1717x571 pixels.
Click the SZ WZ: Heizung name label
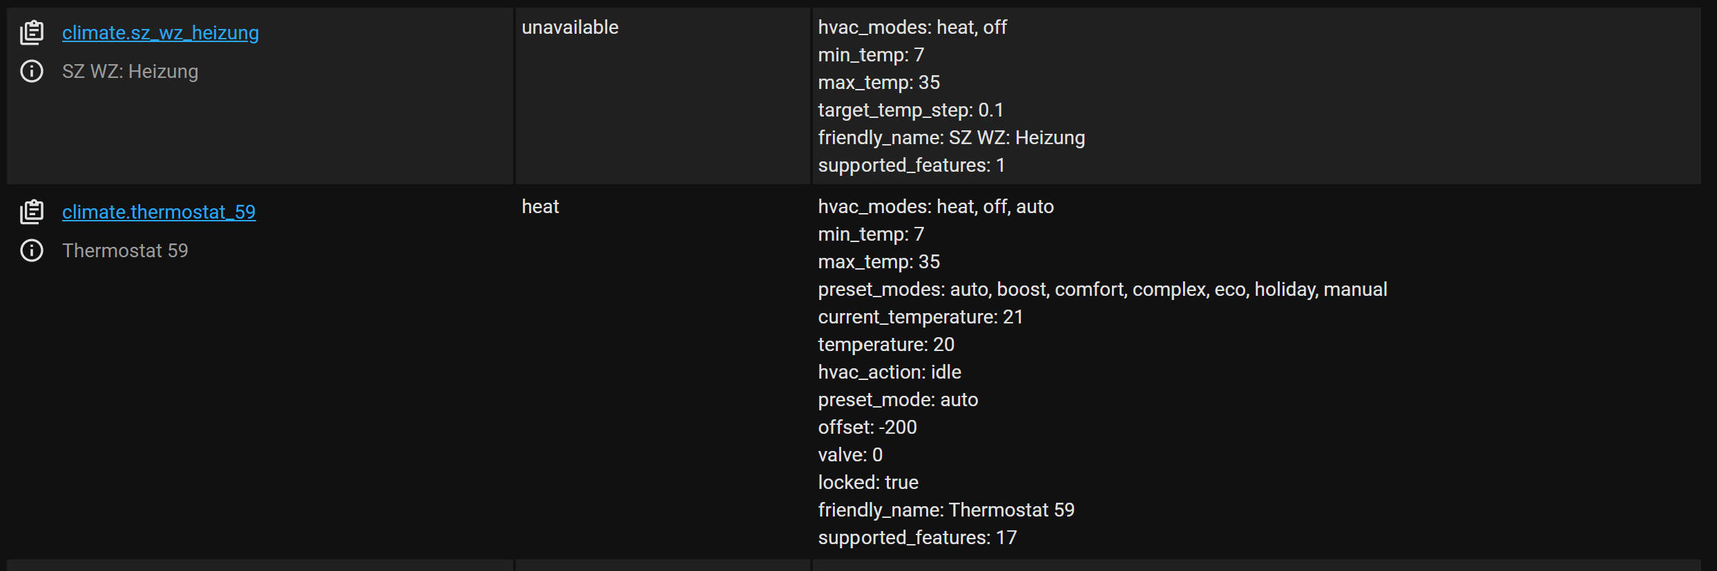coord(130,71)
